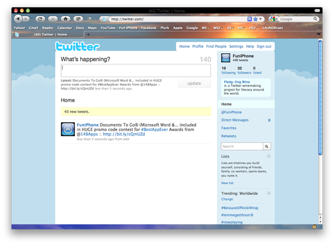The height and width of the screenshot is (245, 334).
Task: Open the tab list icon at tab bar end
Action: [318, 34]
